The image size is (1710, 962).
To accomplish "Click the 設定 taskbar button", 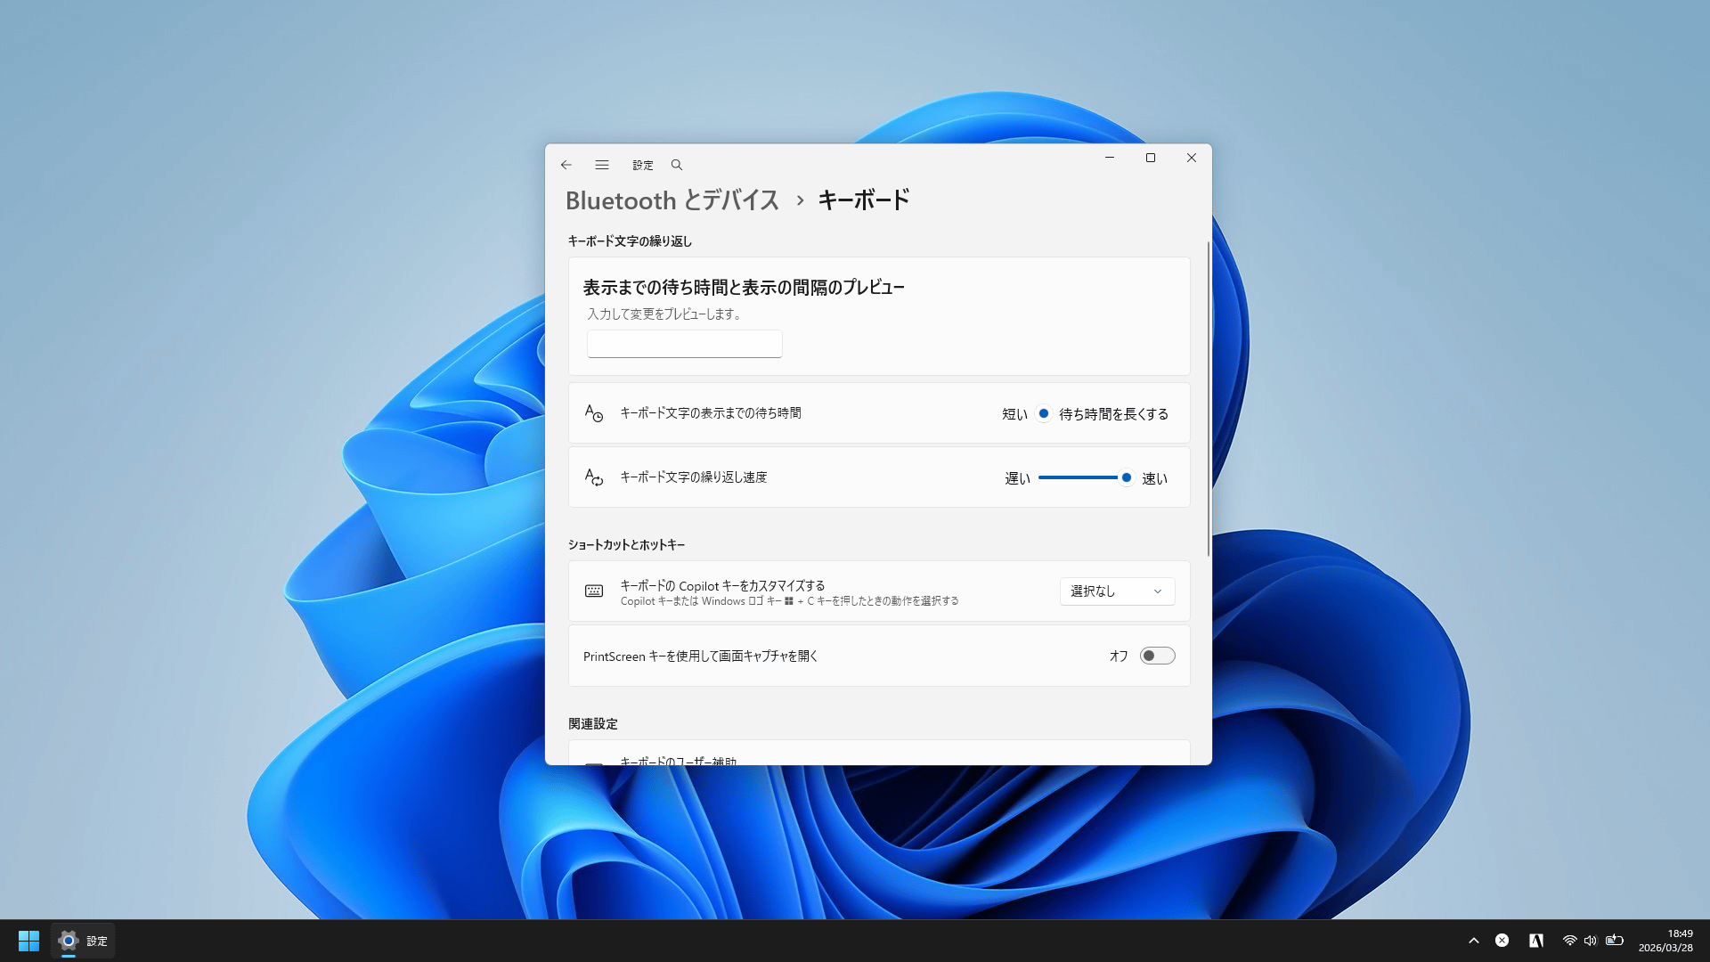I will [84, 941].
